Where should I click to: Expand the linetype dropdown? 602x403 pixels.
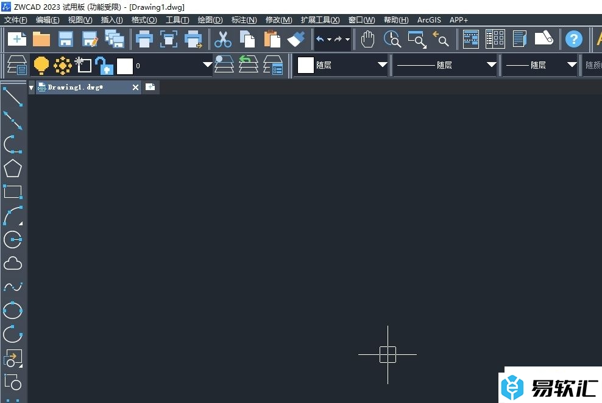(x=492, y=65)
